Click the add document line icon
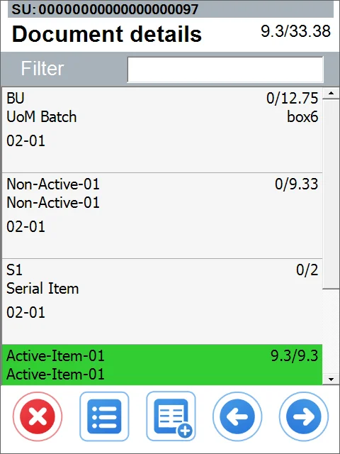Image resolution: width=340 pixels, height=454 pixels. coord(171,416)
